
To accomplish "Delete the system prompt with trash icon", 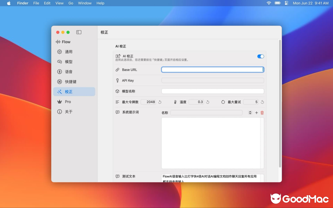I will pos(262,113).
